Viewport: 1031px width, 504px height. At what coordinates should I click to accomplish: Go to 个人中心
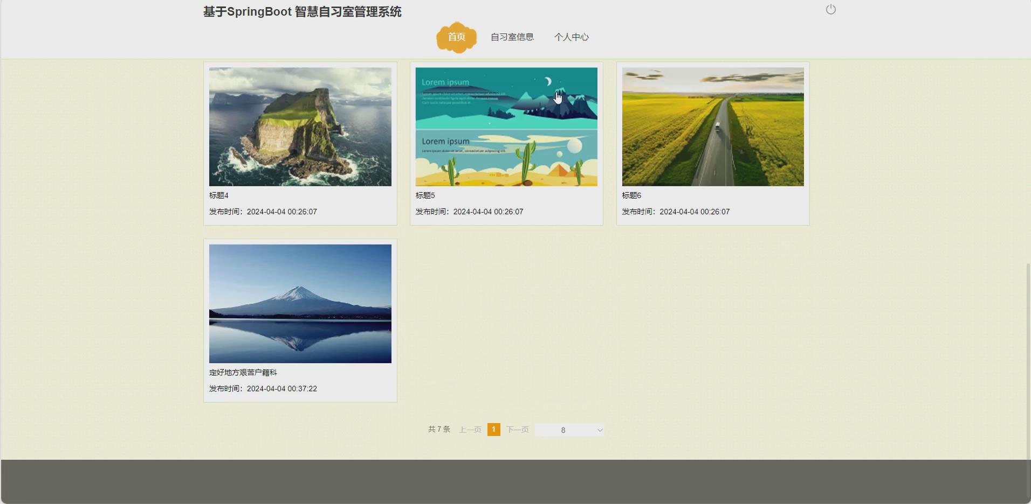(x=571, y=37)
